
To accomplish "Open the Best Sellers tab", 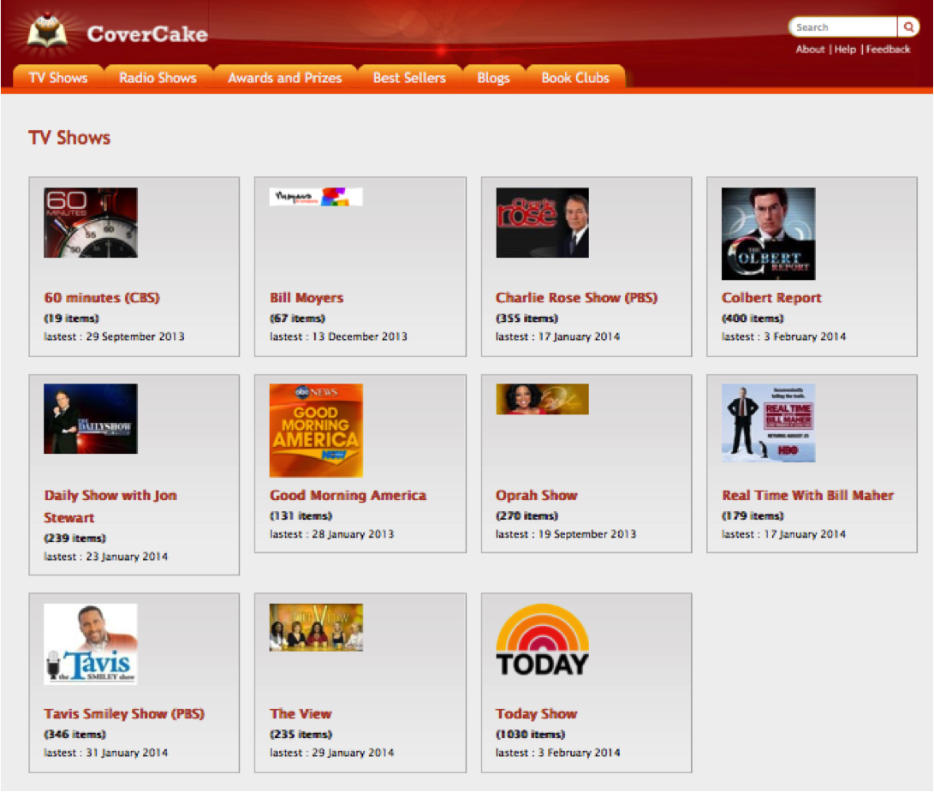I will 409,77.
